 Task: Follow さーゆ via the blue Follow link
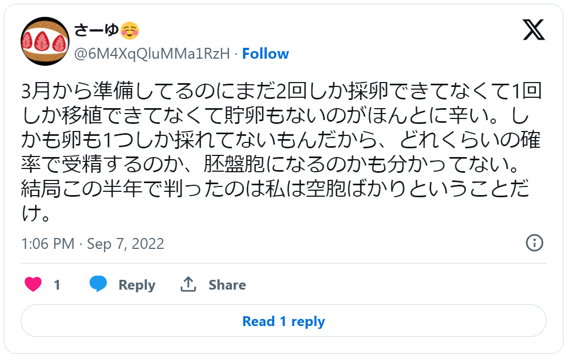click(x=266, y=53)
